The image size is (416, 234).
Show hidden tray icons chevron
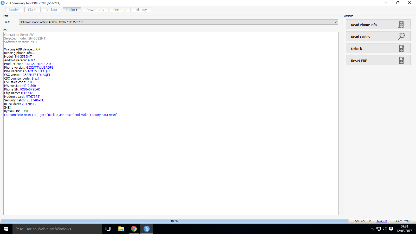(x=372, y=229)
